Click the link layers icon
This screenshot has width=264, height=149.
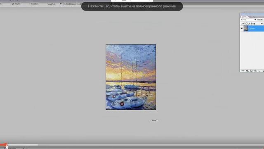click(243, 71)
